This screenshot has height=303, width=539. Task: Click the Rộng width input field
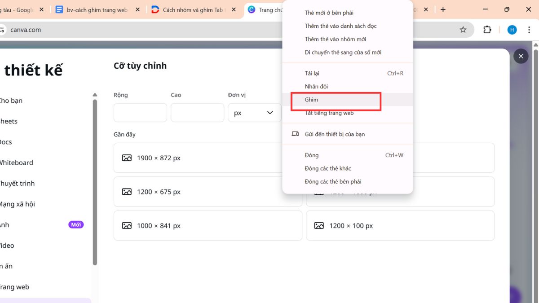[x=140, y=112]
